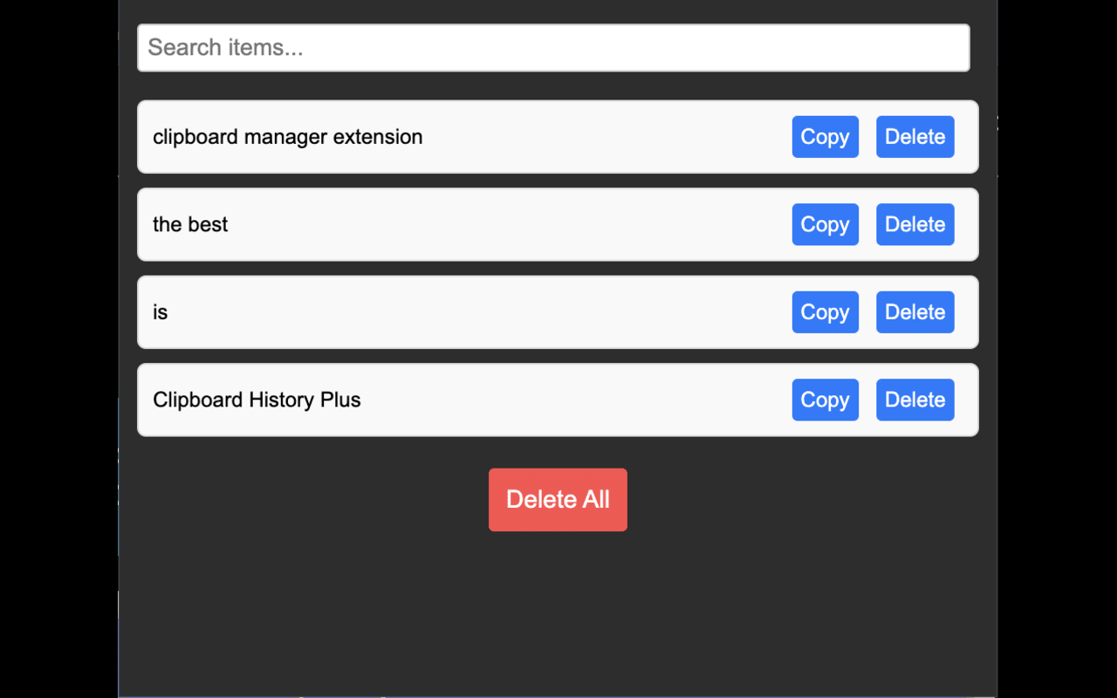
Task: Copy the "is" clipboard entry
Action: pos(825,311)
